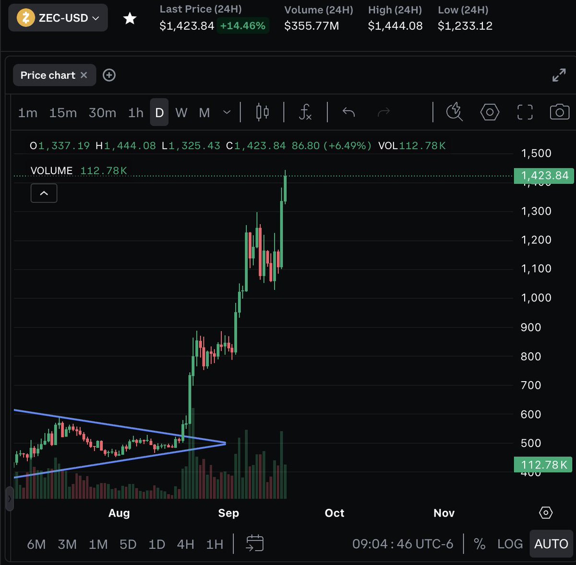Expand the chart panel with diagonal arrows
576x565 pixels.
559,75
